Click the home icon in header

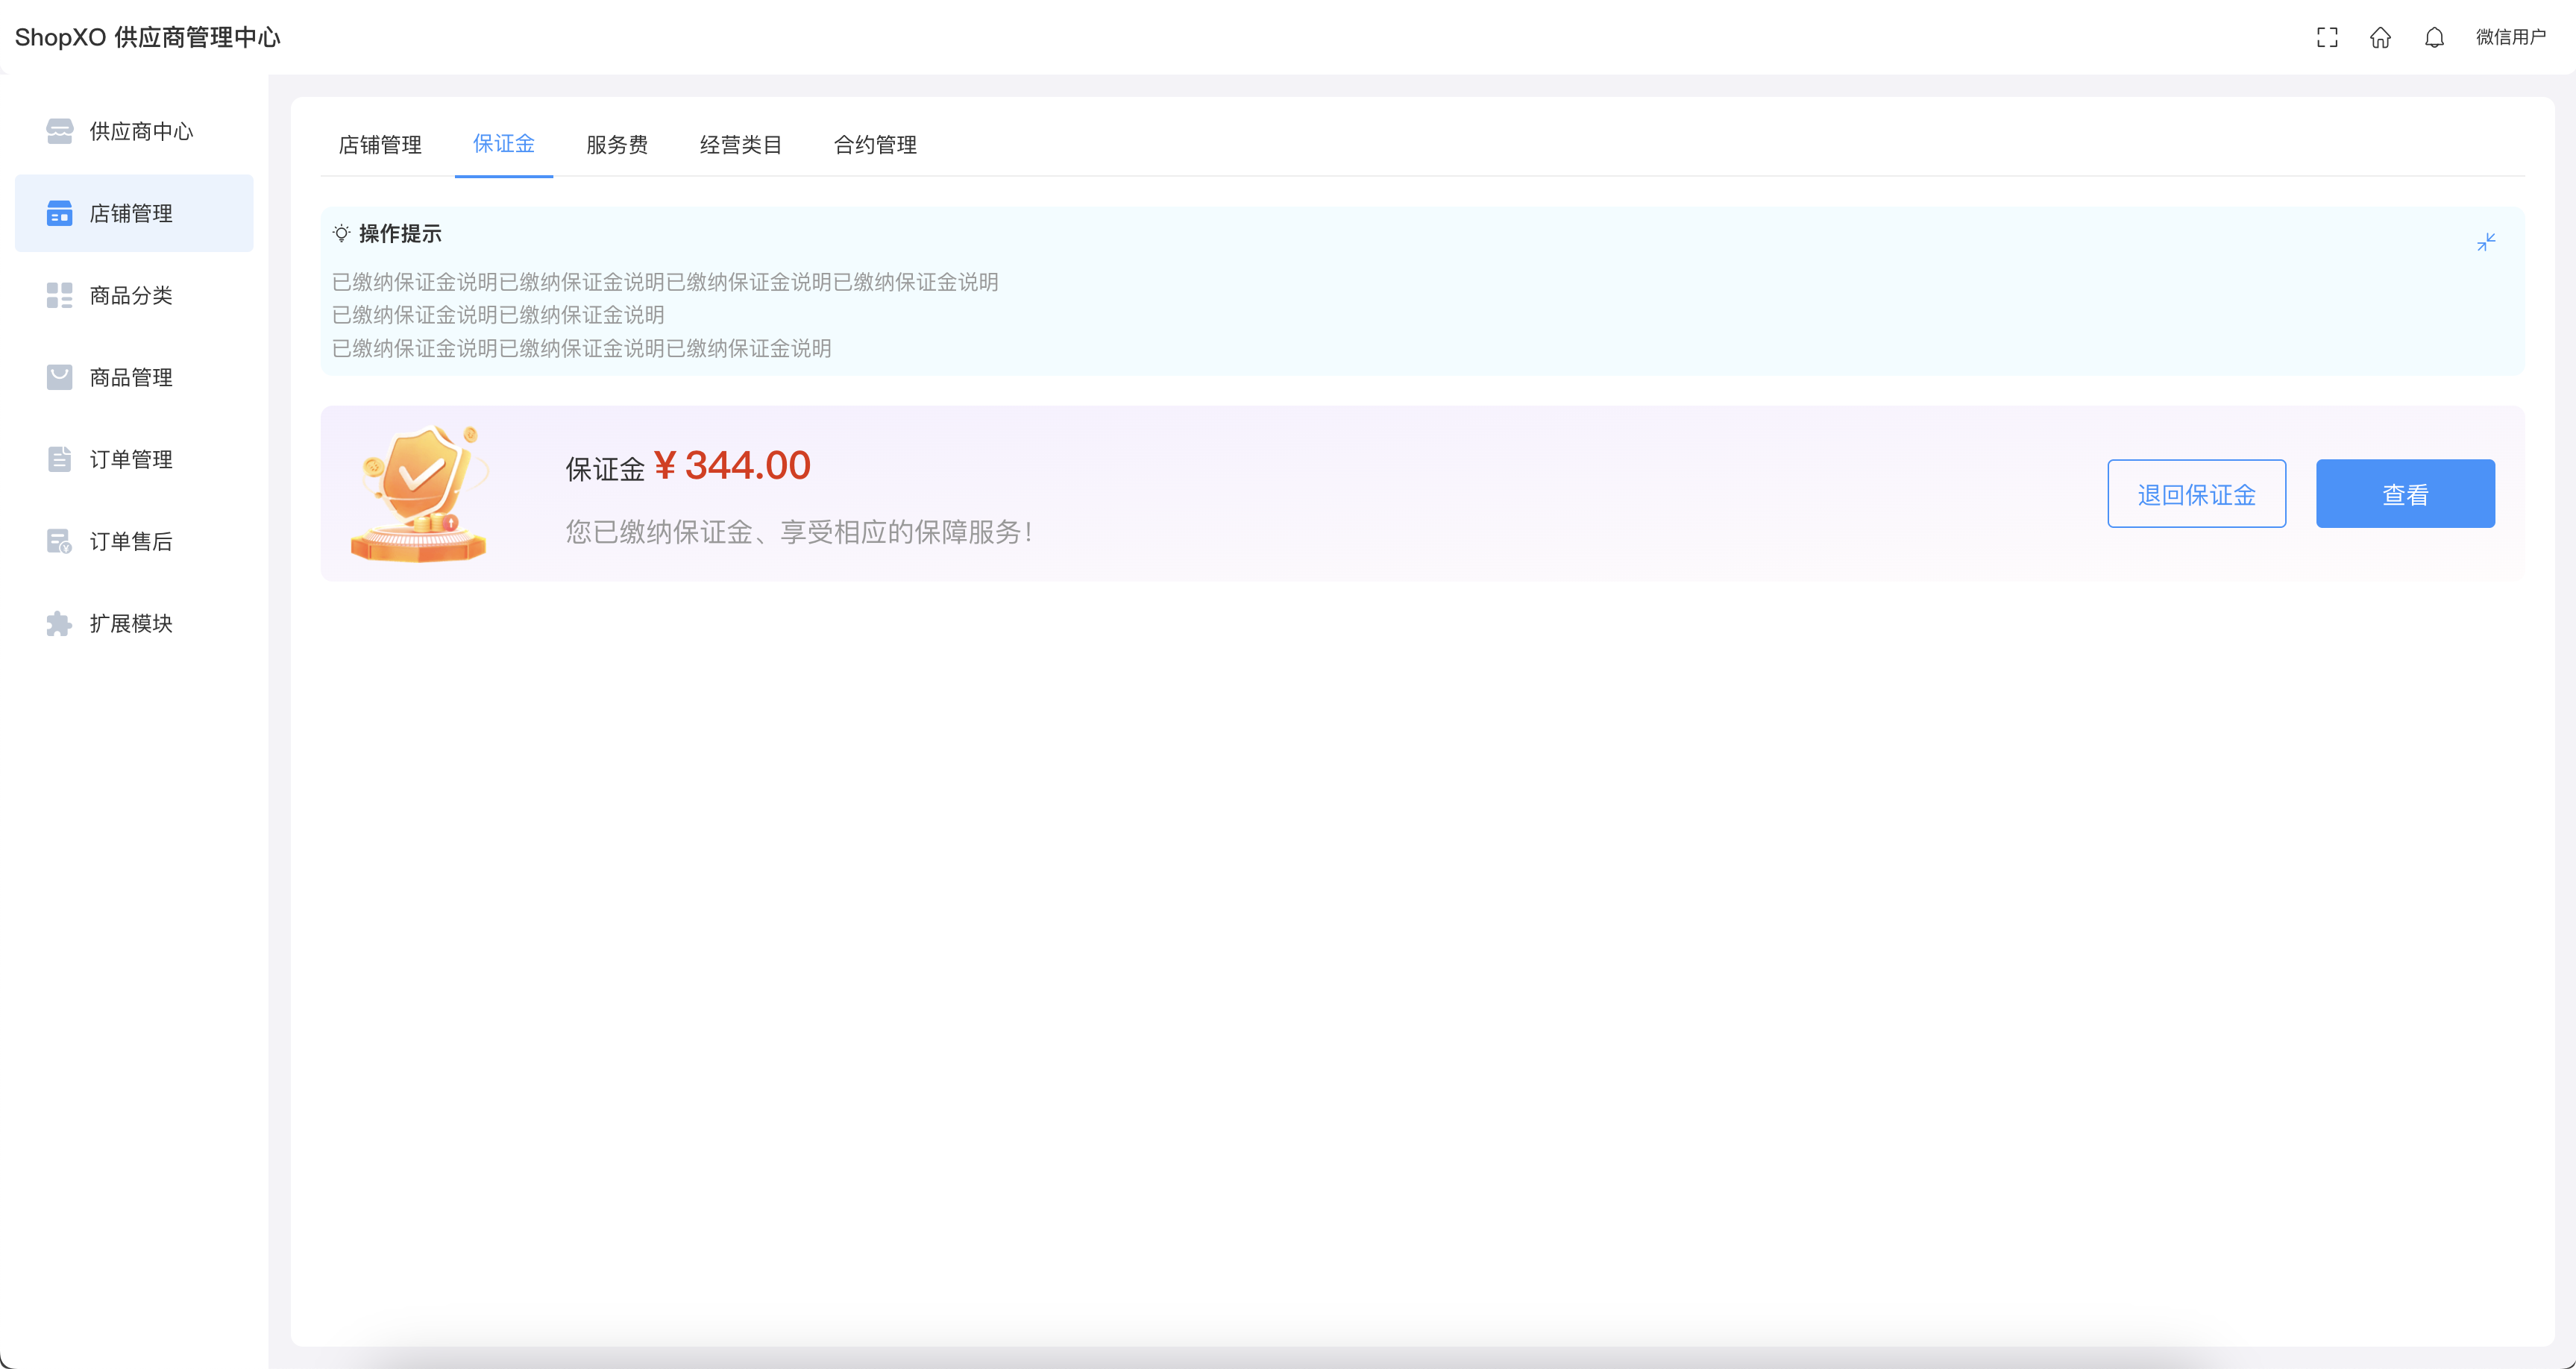pyautogui.click(x=2380, y=37)
